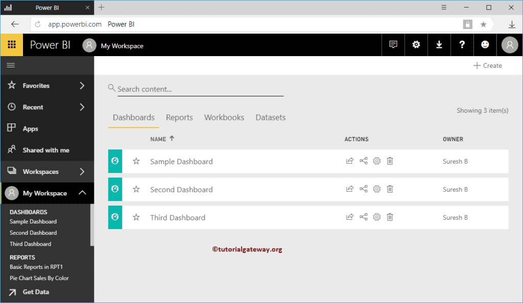
Task: Favorite the Second Dashboard
Action: coord(136,189)
